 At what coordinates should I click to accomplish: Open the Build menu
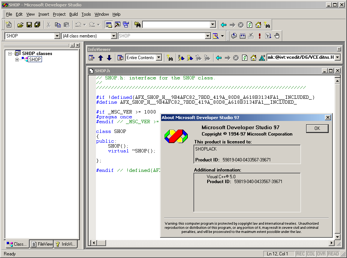(73, 14)
